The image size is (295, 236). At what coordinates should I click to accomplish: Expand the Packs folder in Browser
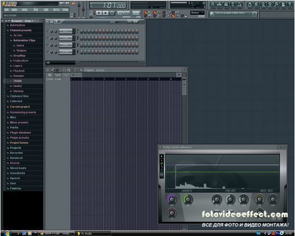(14, 128)
